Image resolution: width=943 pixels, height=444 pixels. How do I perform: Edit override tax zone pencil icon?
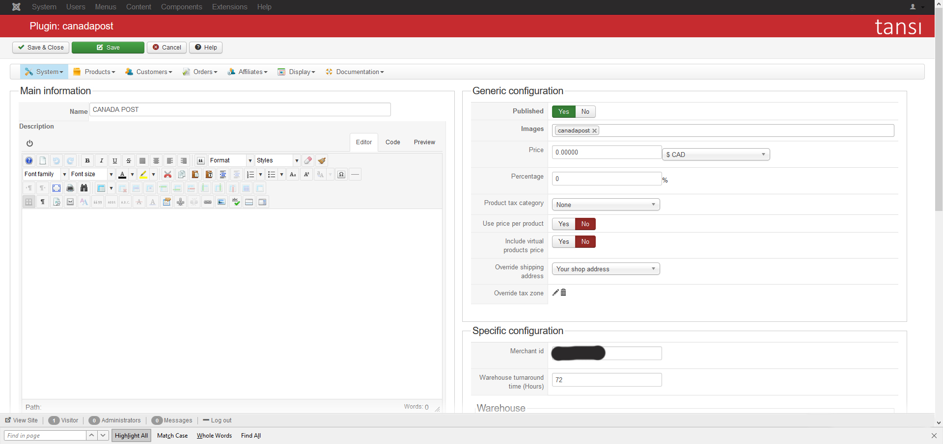point(555,292)
